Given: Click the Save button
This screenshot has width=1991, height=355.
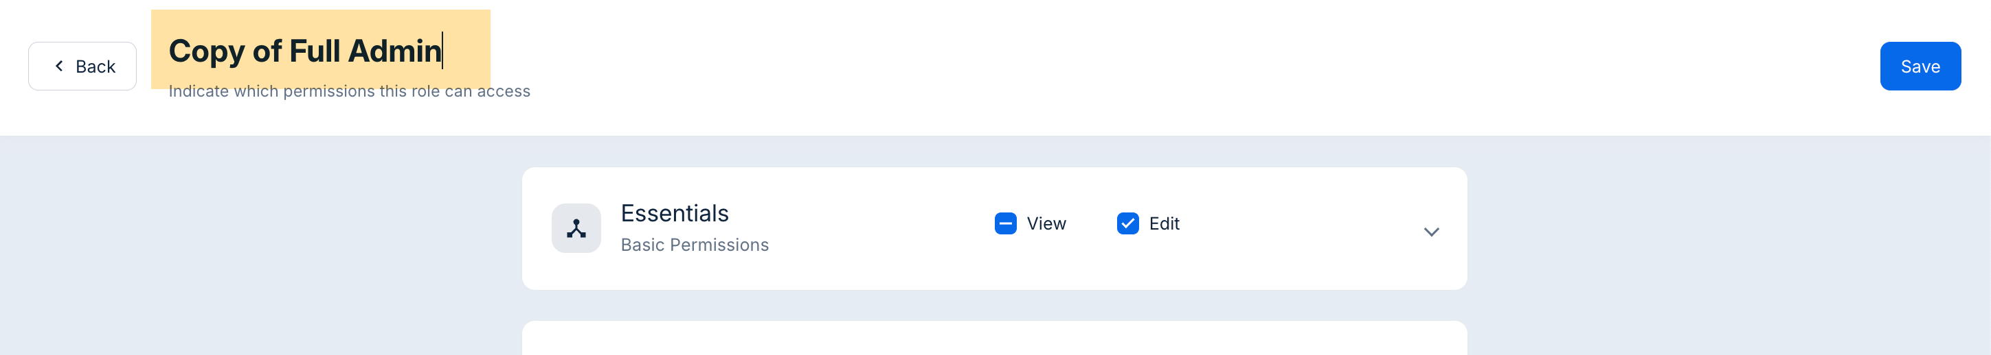Looking at the screenshot, I should [1919, 66].
